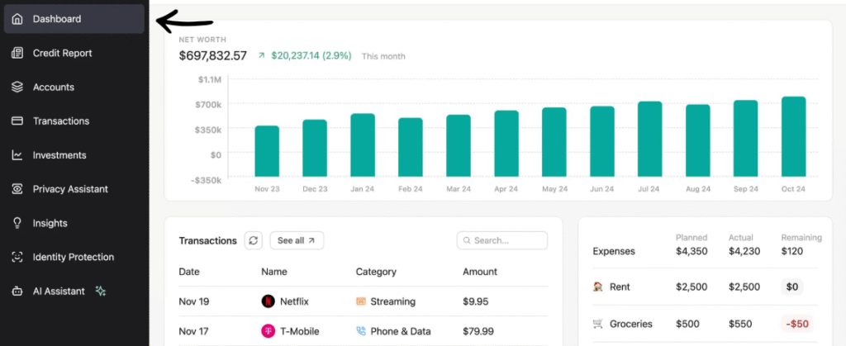The image size is (846, 346).
Task: Refresh the transactions list
Action: [x=254, y=240]
